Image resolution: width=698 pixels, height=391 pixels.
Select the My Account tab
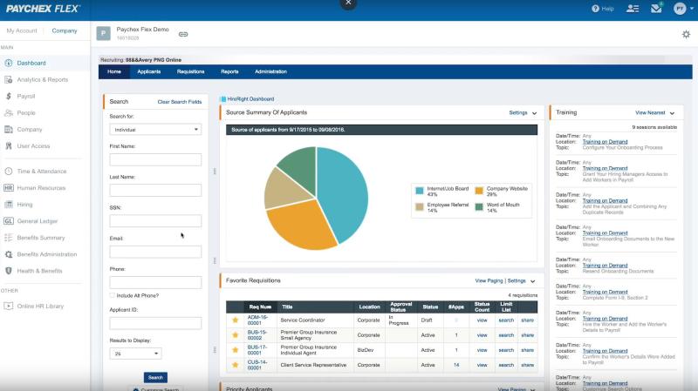(x=21, y=30)
